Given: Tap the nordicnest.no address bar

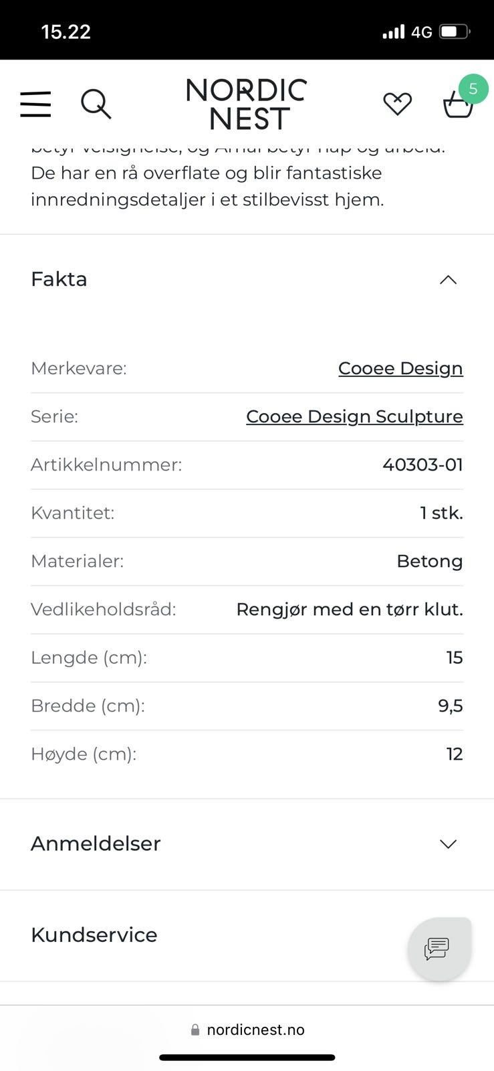Looking at the screenshot, I should [255, 1029].
